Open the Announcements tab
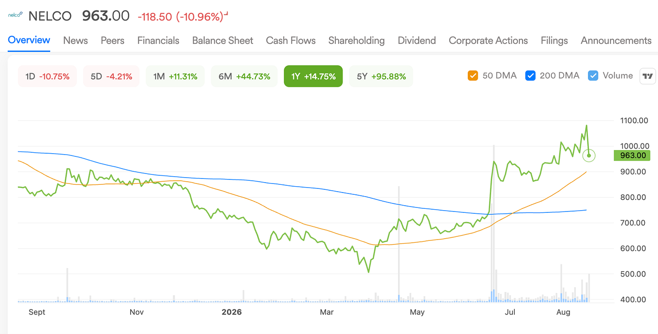This screenshot has width=658, height=334. pyautogui.click(x=616, y=41)
